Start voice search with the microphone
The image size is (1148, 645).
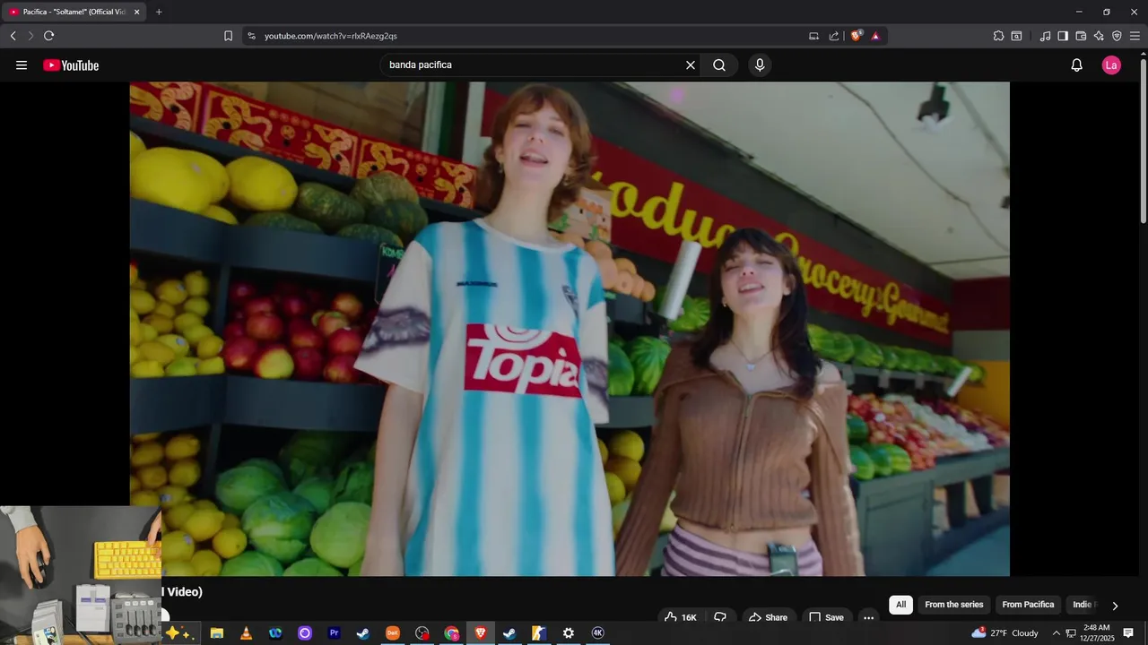[x=760, y=65]
